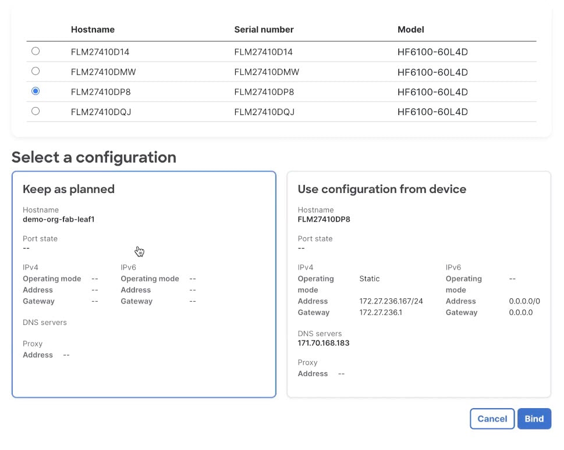This screenshot has width=564, height=450.
Task: Click Port state label in device configuration
Action: (x=315, y=238)
